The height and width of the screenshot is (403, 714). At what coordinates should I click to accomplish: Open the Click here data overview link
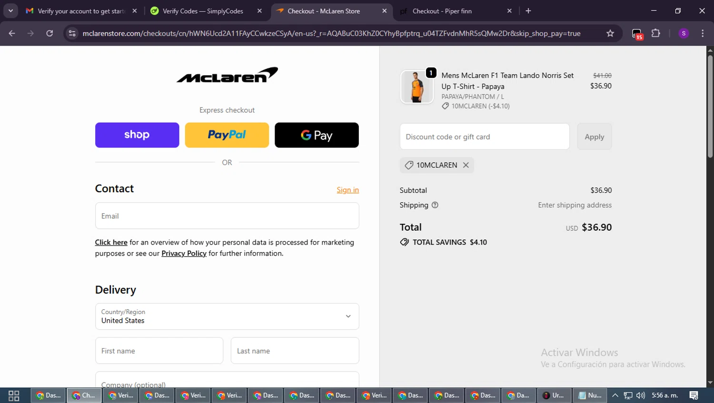(111, 242)
